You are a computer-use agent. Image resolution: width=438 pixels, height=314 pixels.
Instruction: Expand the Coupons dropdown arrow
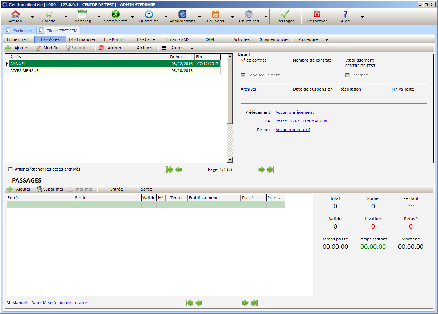coord(232,17)
